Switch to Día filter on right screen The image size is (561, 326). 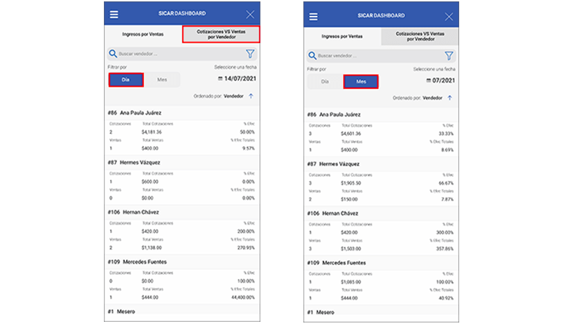tap(325, 82)
